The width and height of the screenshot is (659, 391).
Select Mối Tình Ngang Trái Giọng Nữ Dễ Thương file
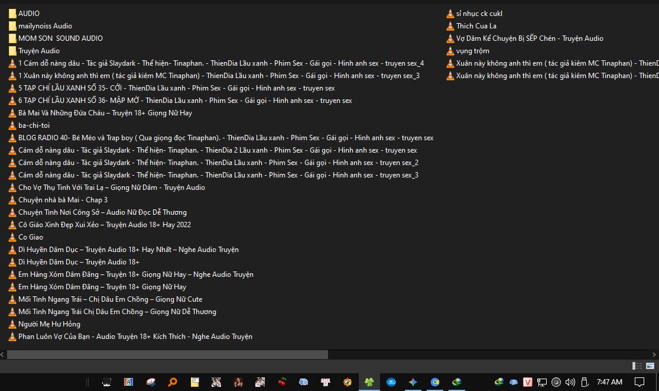click(x=113, y=312)
